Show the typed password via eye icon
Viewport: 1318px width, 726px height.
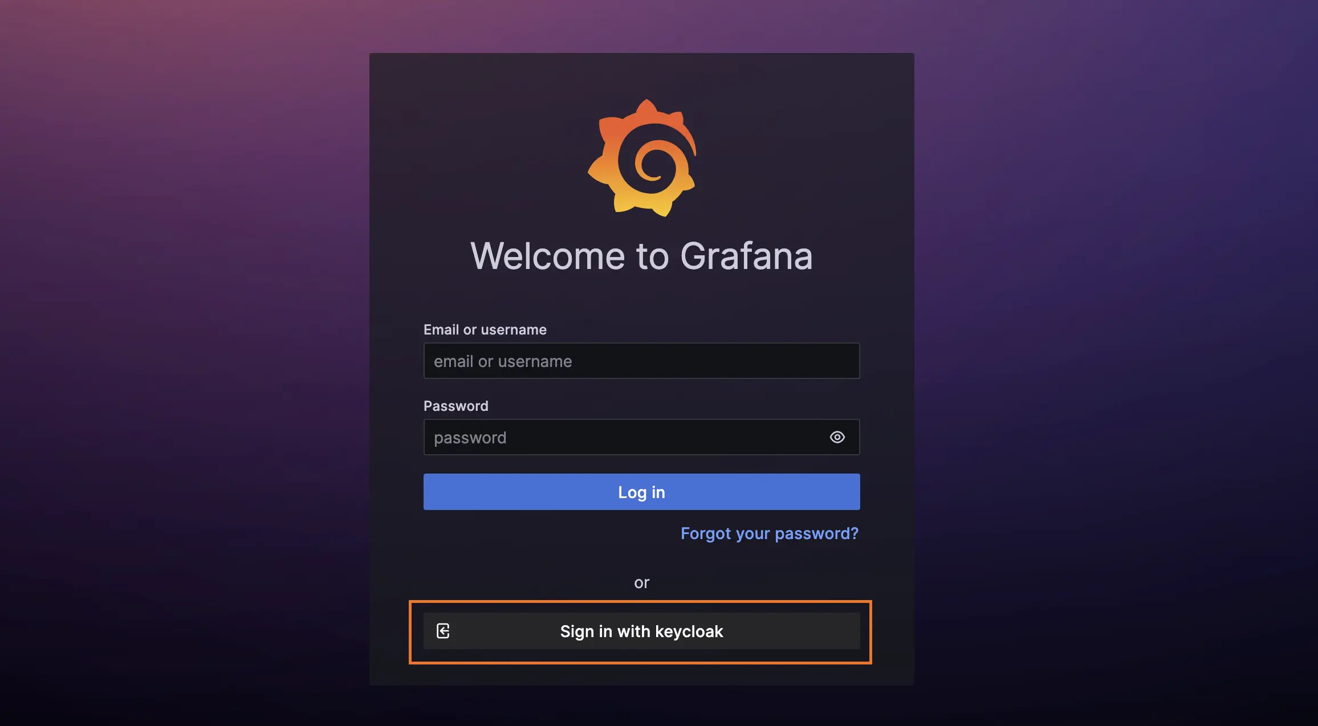pyautogui.click(x=837, y=437)
